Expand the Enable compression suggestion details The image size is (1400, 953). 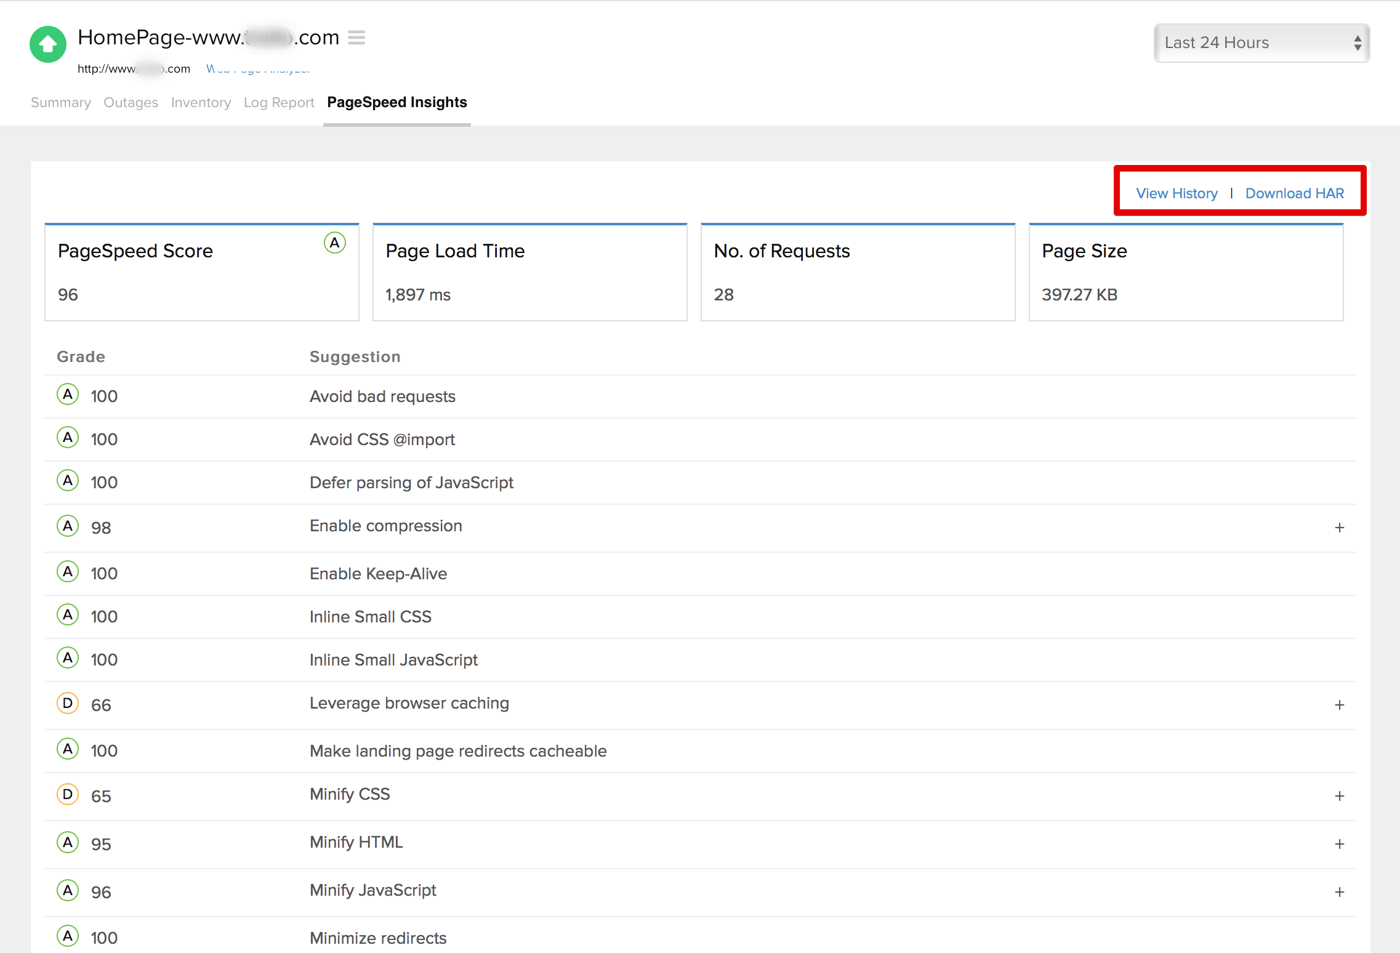coord(1340,527)
